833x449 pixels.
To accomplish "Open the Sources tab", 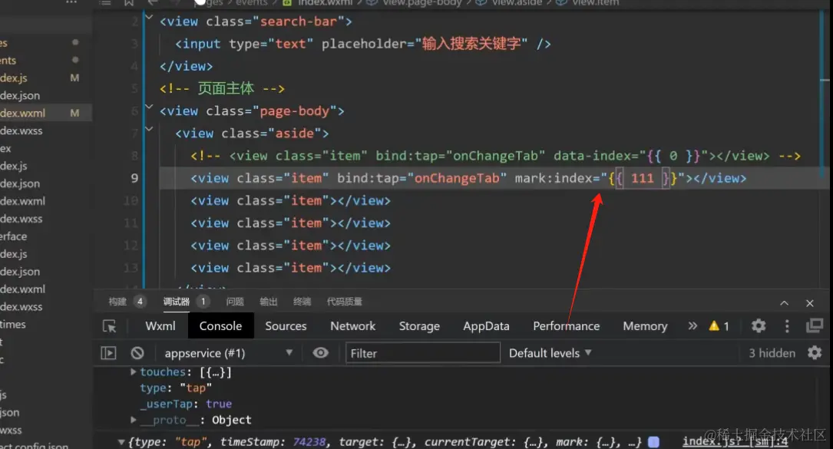I will [x=286, y=325].
